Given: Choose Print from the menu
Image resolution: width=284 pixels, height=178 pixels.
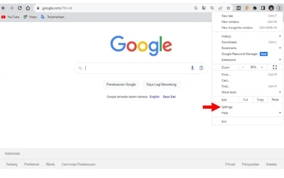Looking at the screenshot, I should pos(247,74).
